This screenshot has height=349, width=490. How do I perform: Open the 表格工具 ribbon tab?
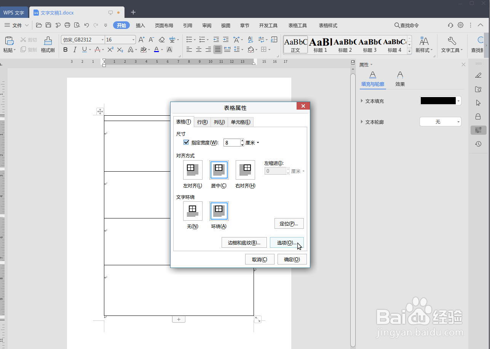coord(298,25)
